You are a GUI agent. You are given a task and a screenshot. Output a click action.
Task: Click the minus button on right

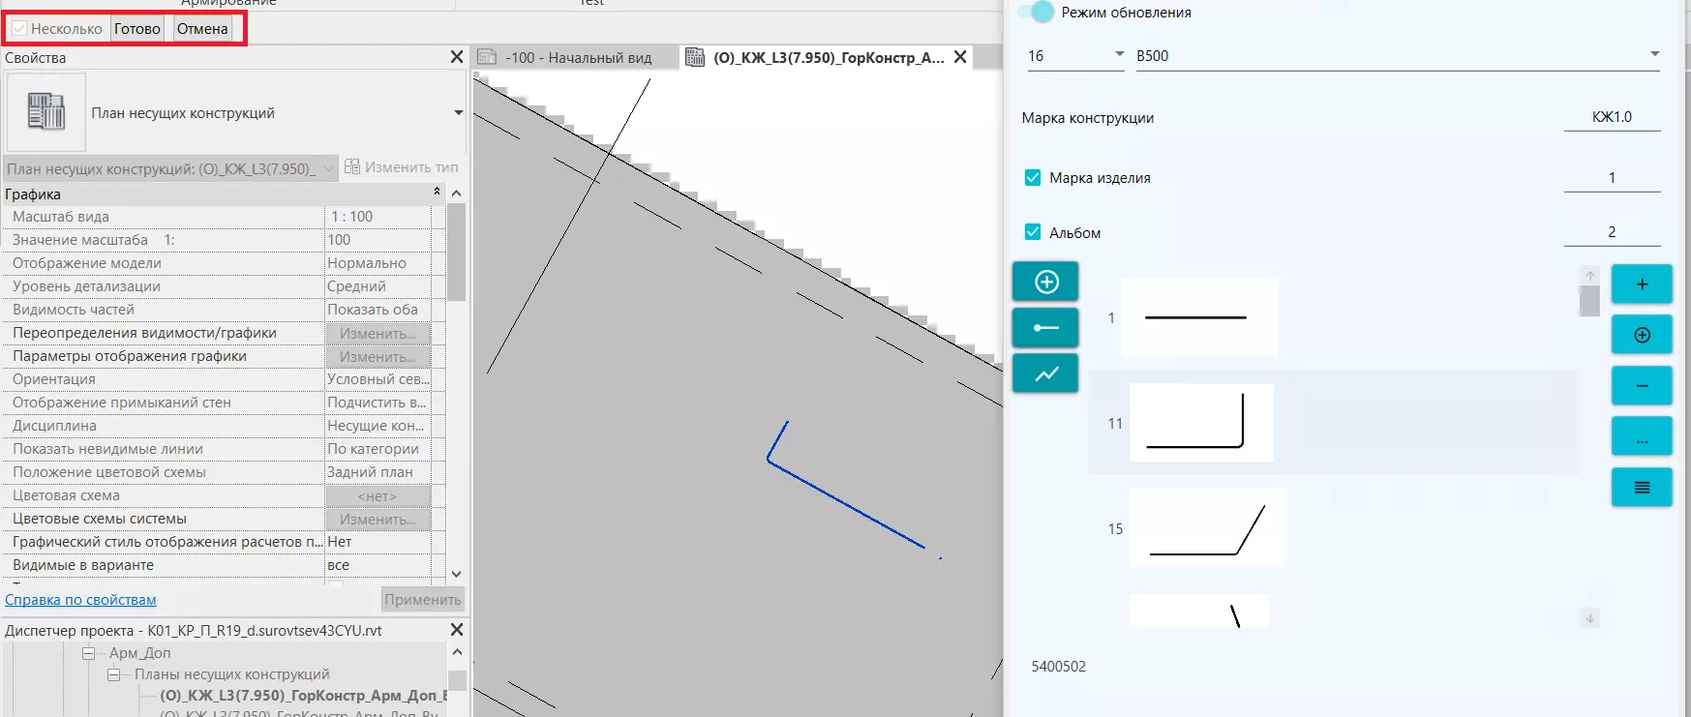(x=1641, y=386)
